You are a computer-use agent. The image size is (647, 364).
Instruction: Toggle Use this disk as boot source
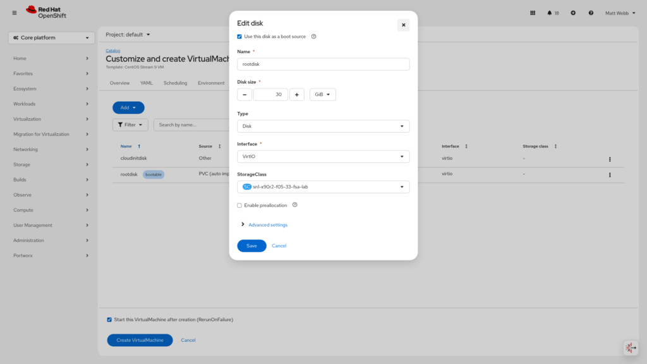pos(239,37)
